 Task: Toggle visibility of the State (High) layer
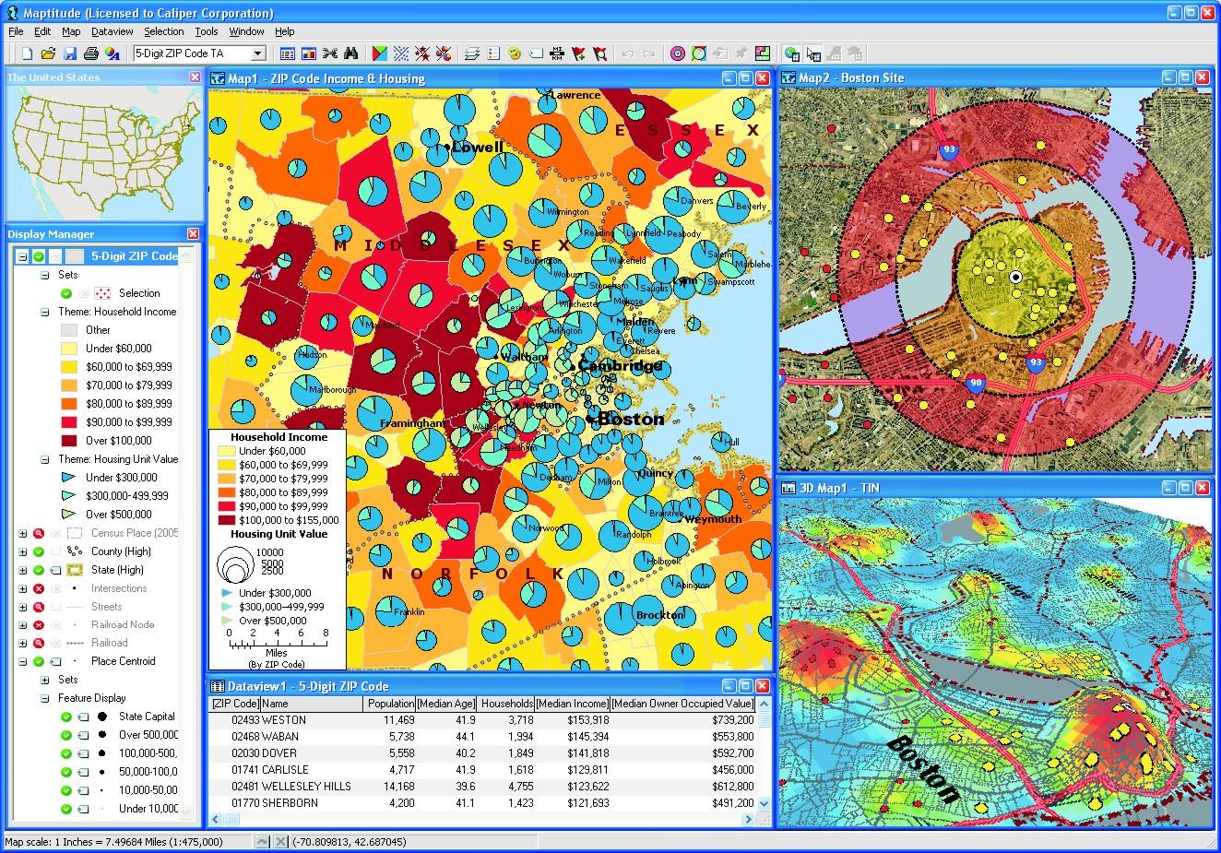coord(39,570)
